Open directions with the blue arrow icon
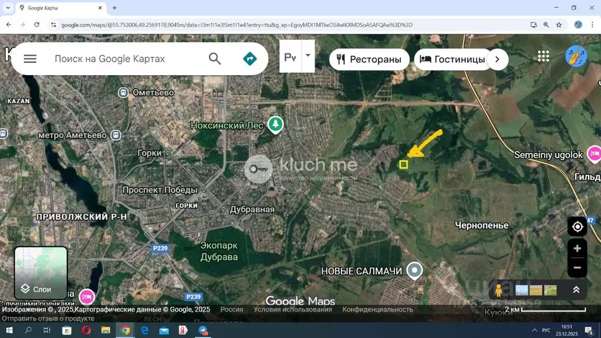Image resolution: width=601 pixels, height=338 pixels. (x=250, y=59)
